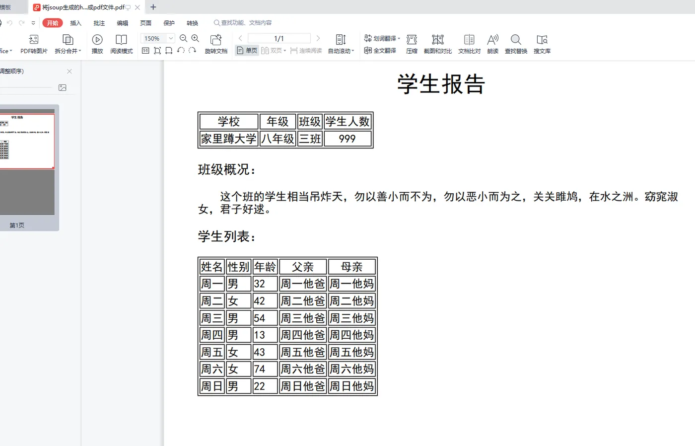Click the 学生列表 heading

click(x=226, y=236)
